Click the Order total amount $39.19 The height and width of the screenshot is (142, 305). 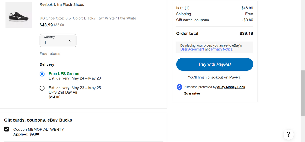click(246, 34)
